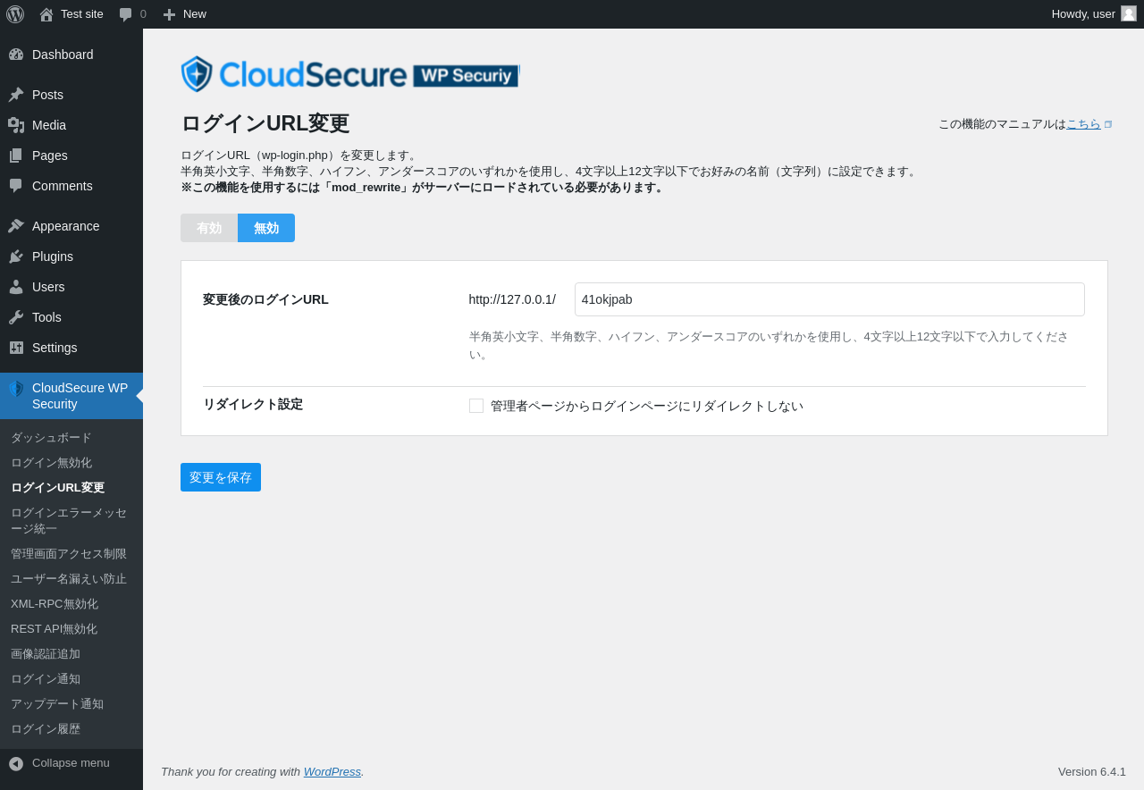
Task: Click the user avatar next to Howdy, user
Action: [1129, 13]
